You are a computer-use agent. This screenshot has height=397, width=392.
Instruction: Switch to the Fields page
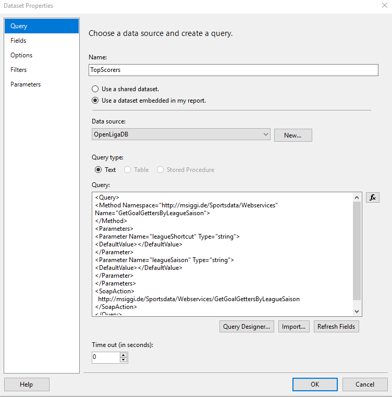tap(18, 41)
